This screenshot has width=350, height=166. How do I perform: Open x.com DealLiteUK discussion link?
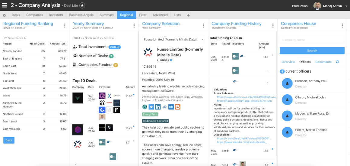point(244,138)
